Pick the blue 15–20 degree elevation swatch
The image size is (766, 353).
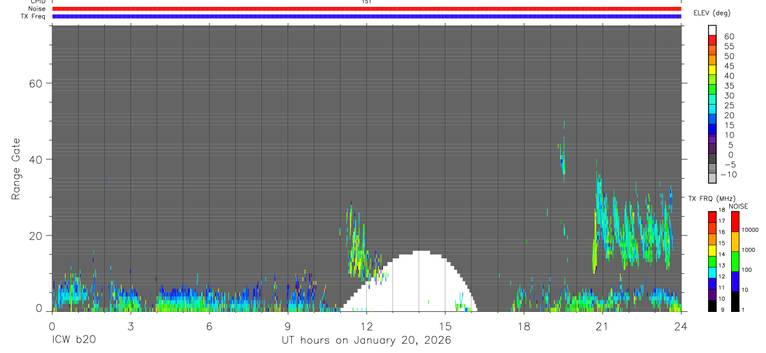tap(712, 119)
